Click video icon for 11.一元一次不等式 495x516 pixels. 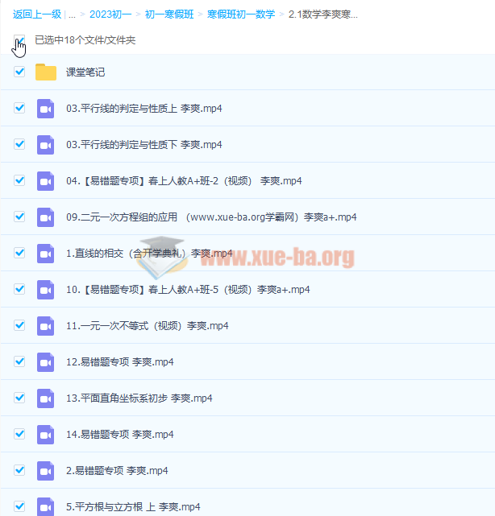[x=46, y=326]
